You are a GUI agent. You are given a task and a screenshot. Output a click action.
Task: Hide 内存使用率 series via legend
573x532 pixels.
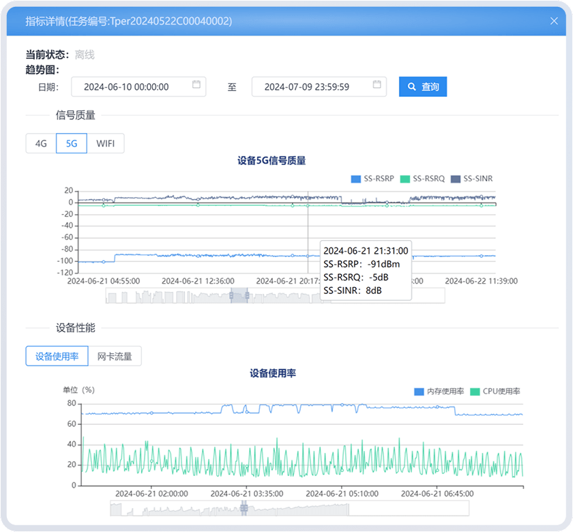(439, 391)
